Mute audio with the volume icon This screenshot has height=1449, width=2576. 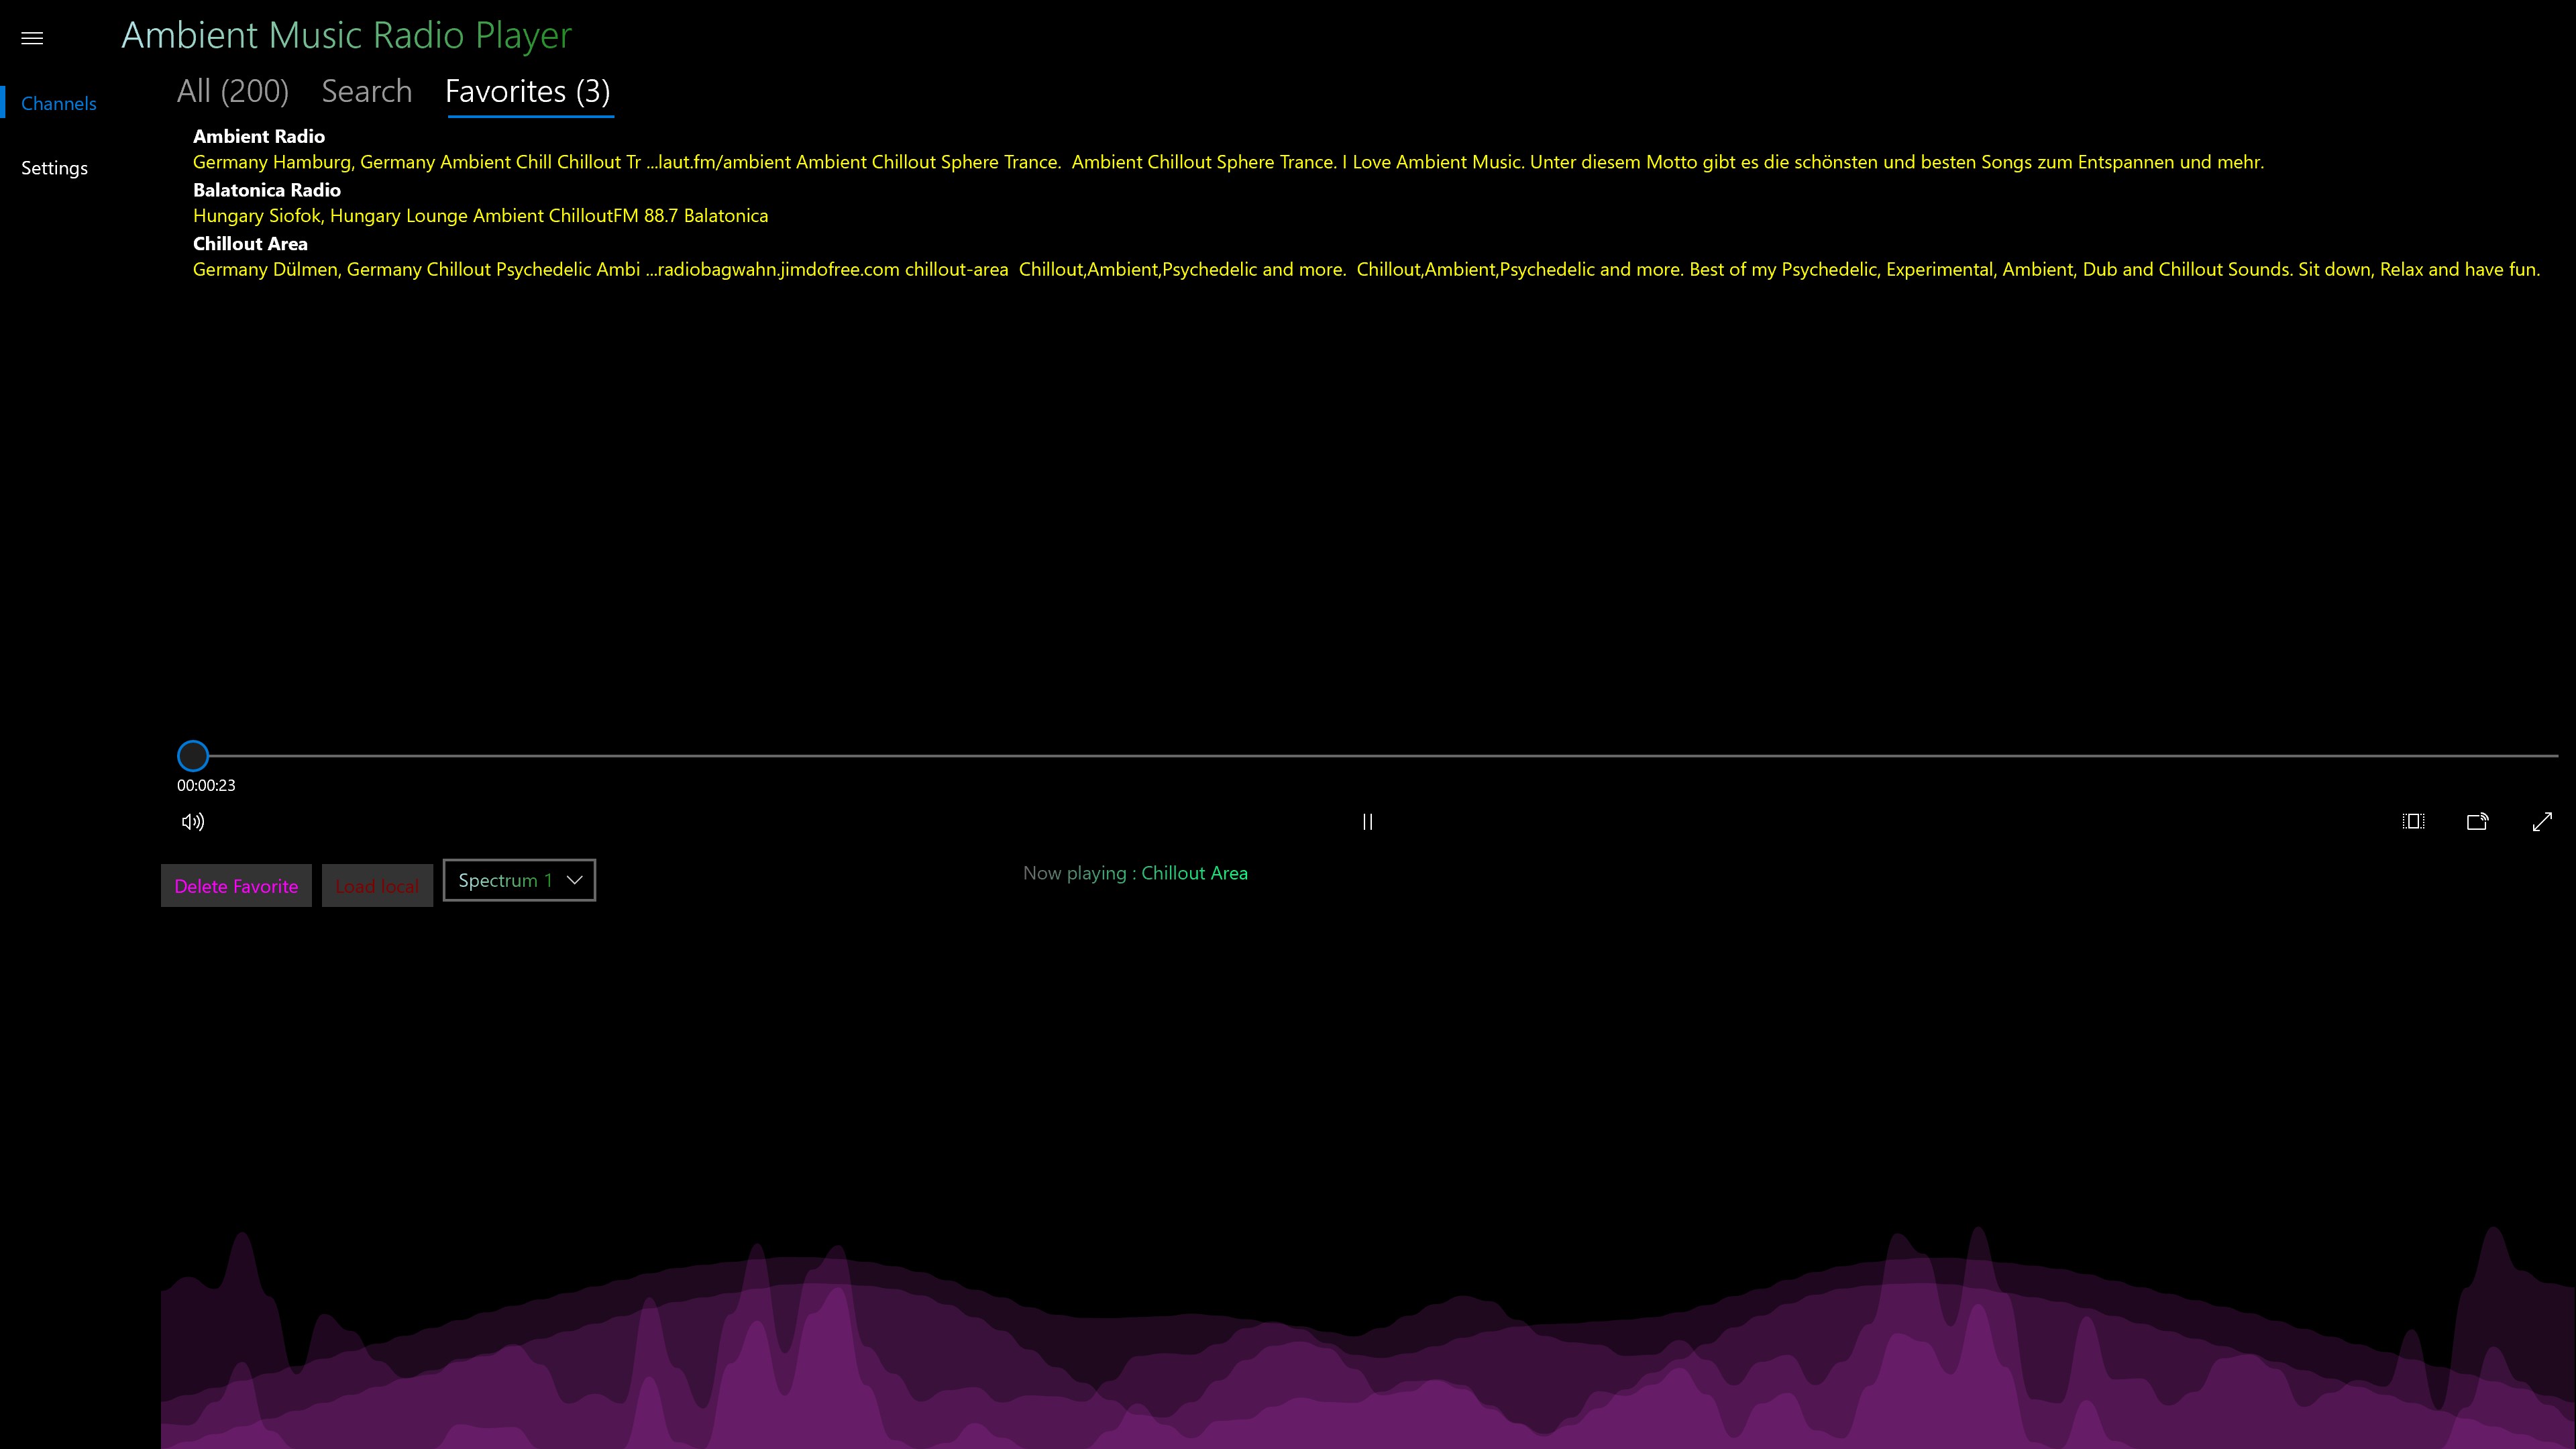click(193, 822)
